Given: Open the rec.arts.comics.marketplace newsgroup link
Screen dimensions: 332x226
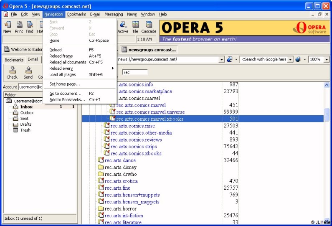Looking at the screenshot, I should pyautogui.click(x=145, y=91).
